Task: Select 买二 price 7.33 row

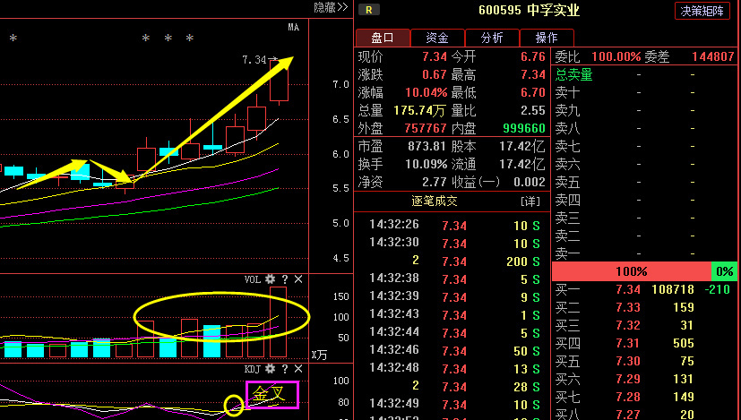Action: coord(644,307)
